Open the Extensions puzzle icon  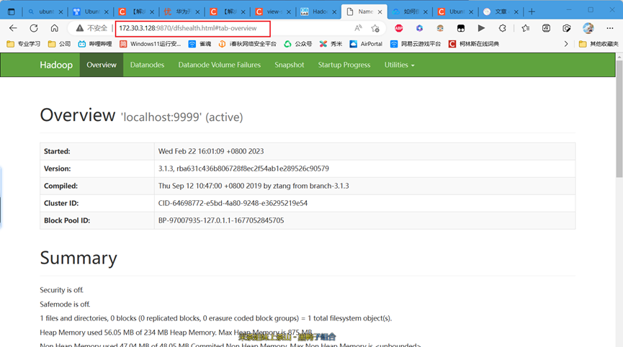pyautogui.click(x=503, y=28)
